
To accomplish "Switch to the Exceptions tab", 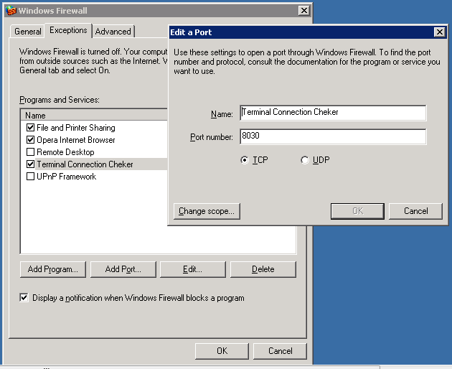I will (68, 30).
